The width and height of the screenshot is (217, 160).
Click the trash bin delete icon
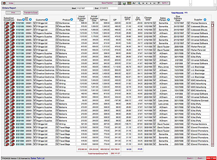(124, 3)
